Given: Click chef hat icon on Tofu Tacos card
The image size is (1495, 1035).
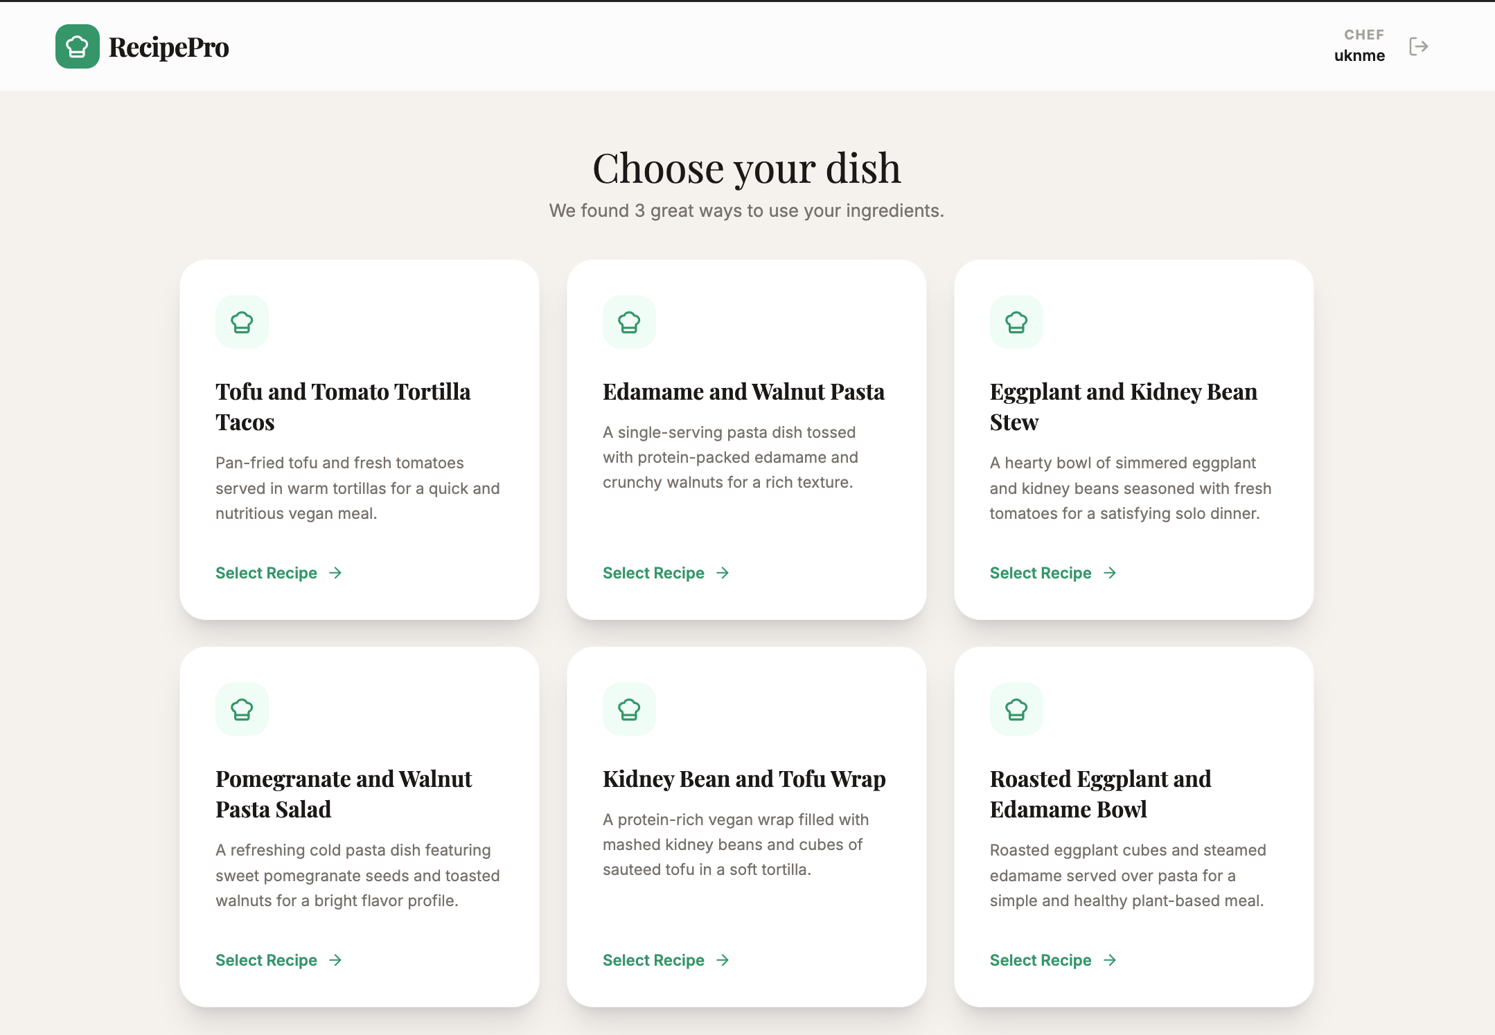Looking at the screenshot, I should tap(242, 322).
